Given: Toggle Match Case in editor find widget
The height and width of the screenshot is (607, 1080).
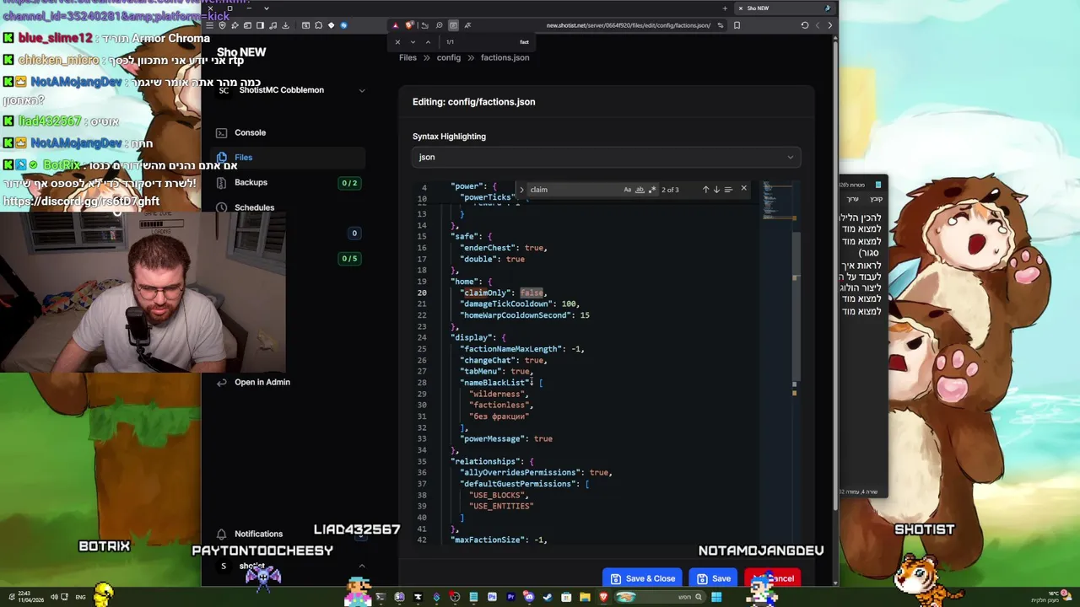Looking at the screenshot, I should click(x=627, y=190).
